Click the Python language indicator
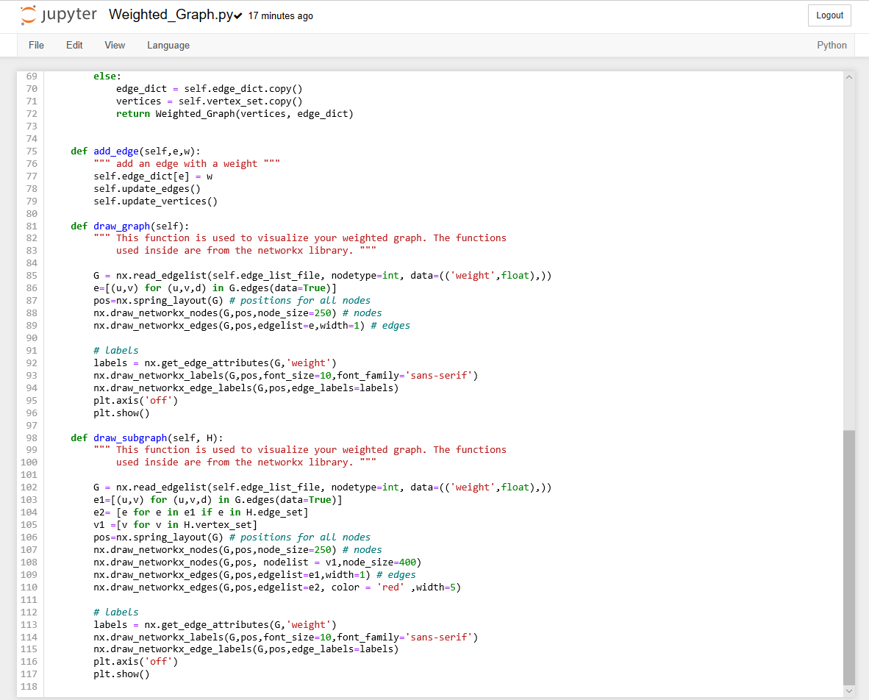 click(832, 46)
